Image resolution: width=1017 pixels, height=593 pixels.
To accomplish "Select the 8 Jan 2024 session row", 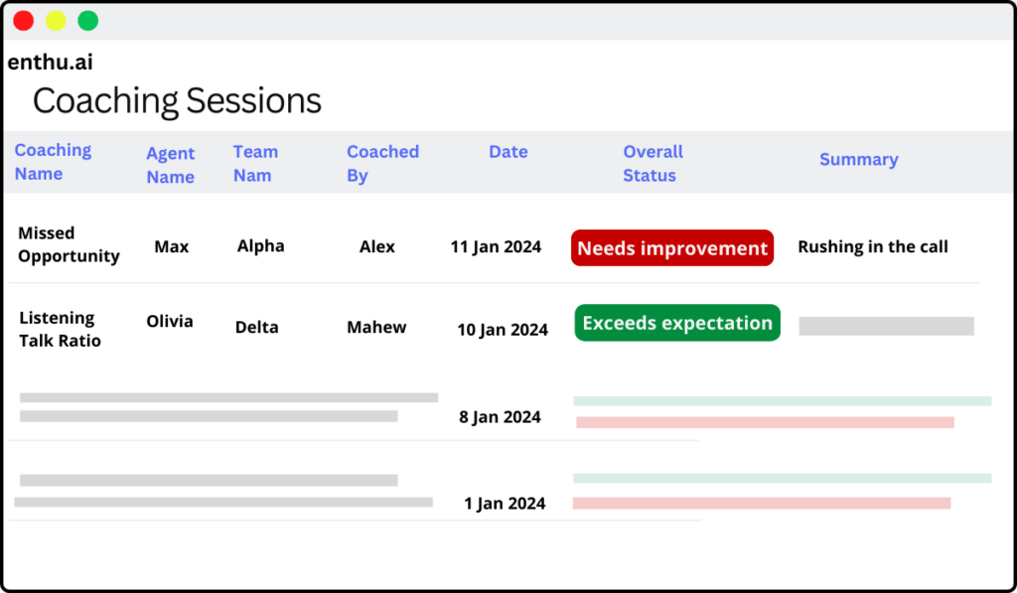I will point(500,417).
